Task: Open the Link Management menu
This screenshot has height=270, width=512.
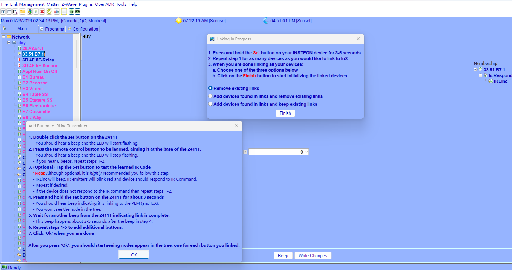Action: (27, 4)
